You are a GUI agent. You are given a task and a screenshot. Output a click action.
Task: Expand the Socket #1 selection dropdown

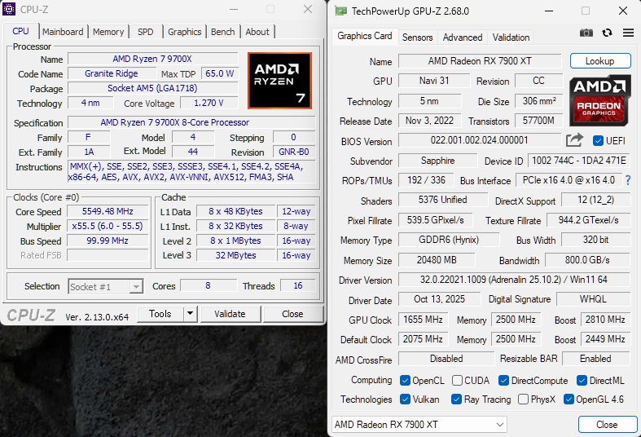point(136,286)
